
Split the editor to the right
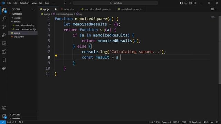tap(213, 9)
